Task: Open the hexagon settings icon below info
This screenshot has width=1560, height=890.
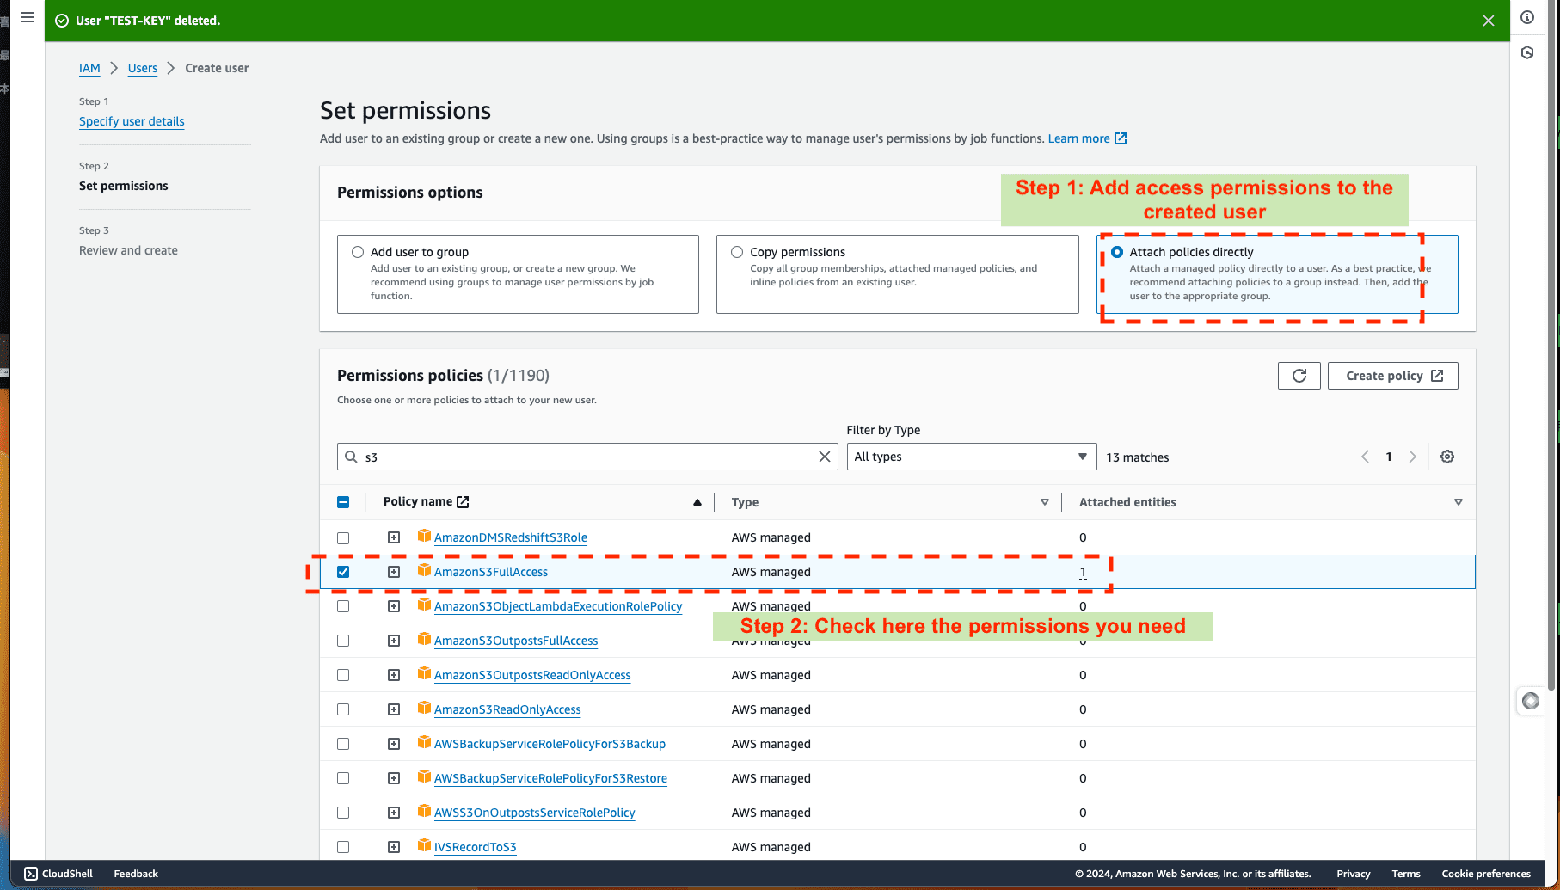Action: click(x=1527, y=52)
